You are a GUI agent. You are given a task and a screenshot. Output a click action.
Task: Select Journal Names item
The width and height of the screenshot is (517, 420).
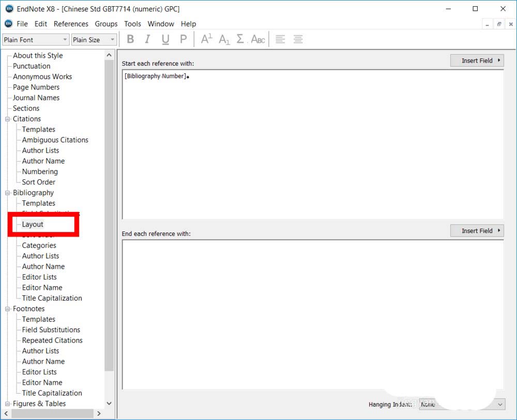coord(36,98)
